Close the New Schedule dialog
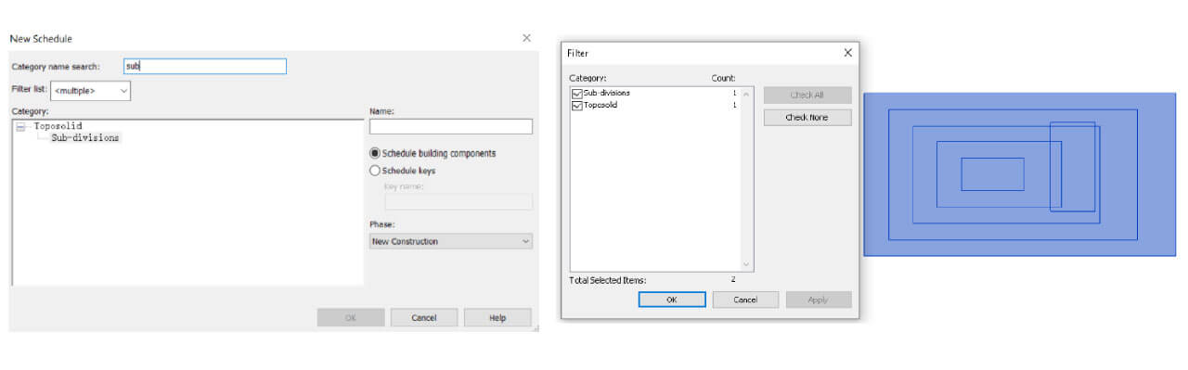This screenshot has width=1188, height=370. (526, 38)
